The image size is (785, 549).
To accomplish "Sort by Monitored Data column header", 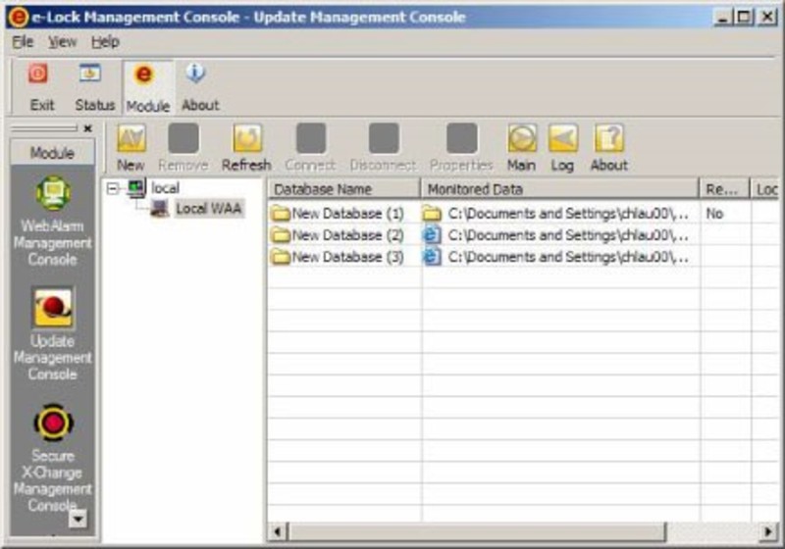I will (x=559, y=189).
